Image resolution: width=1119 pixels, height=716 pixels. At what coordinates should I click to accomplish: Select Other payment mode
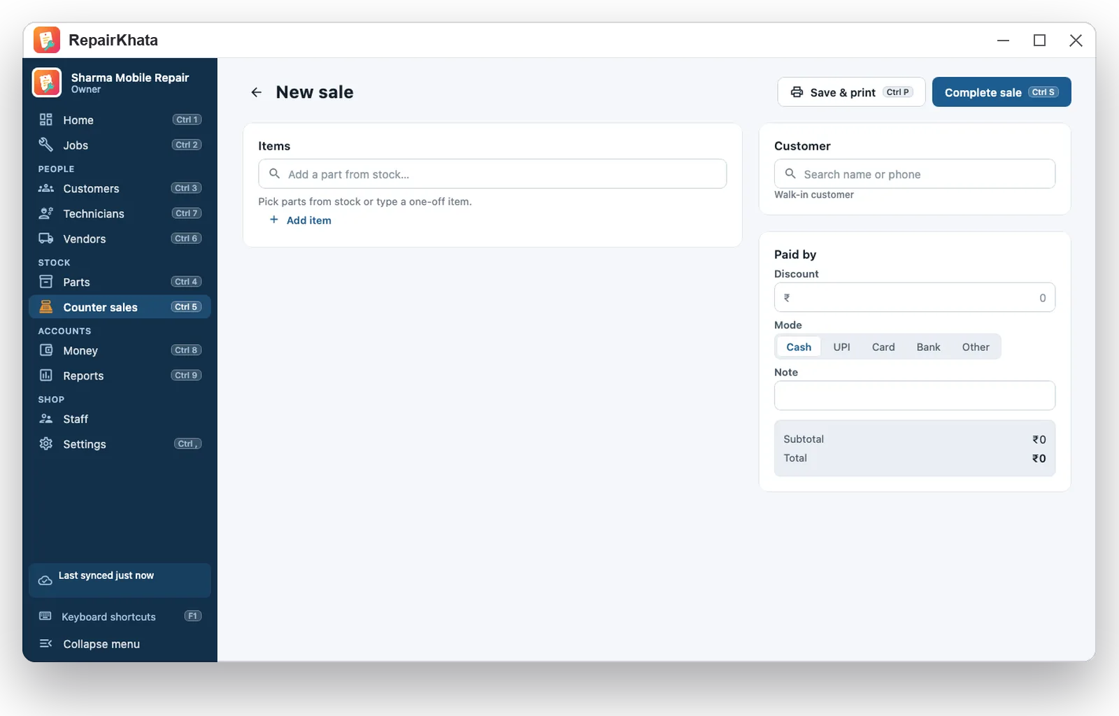tap(976, 347)
